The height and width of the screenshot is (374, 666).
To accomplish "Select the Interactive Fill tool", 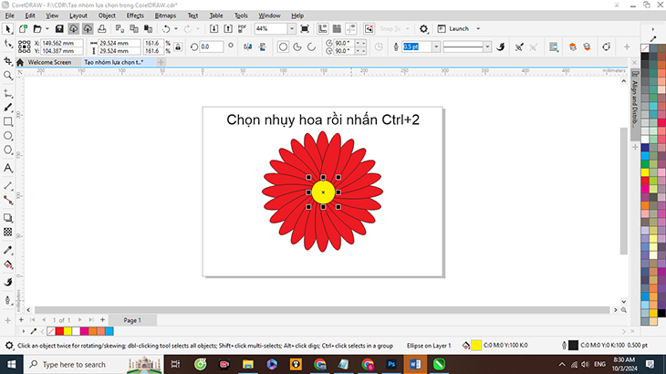I will coord(7,265).
